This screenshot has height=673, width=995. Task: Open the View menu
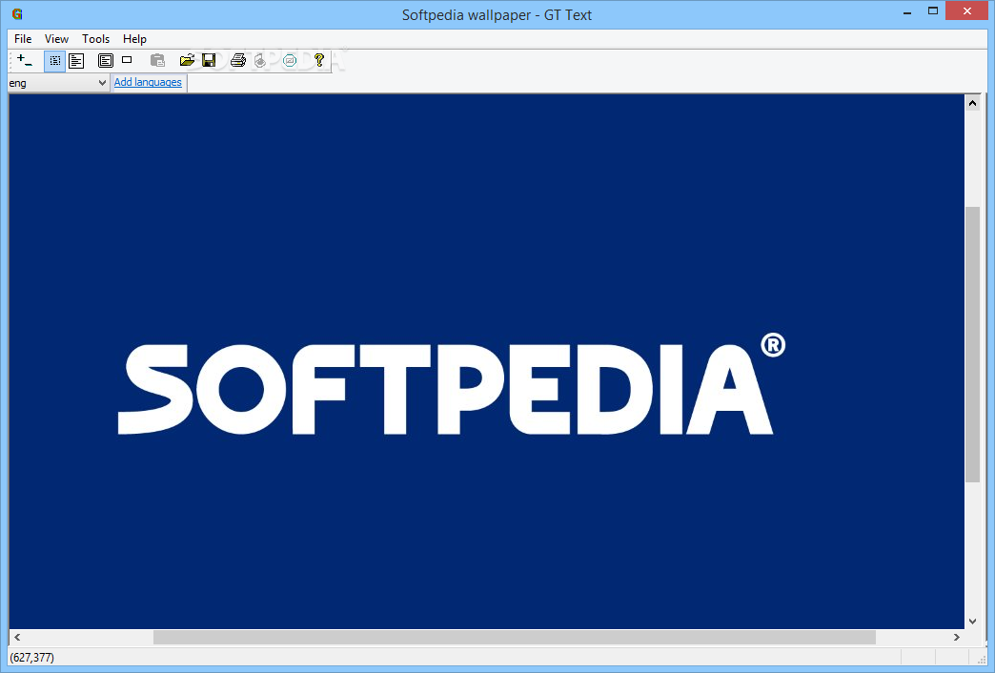click(x=56, y=39)
